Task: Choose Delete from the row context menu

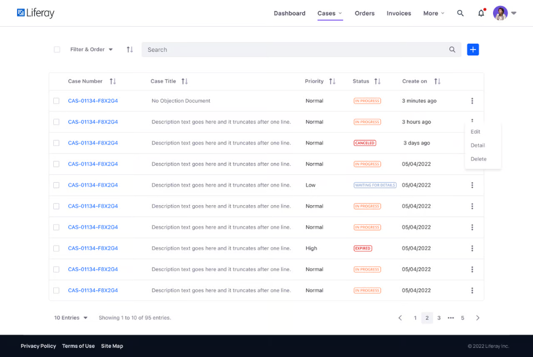Action: click(478, 159)
